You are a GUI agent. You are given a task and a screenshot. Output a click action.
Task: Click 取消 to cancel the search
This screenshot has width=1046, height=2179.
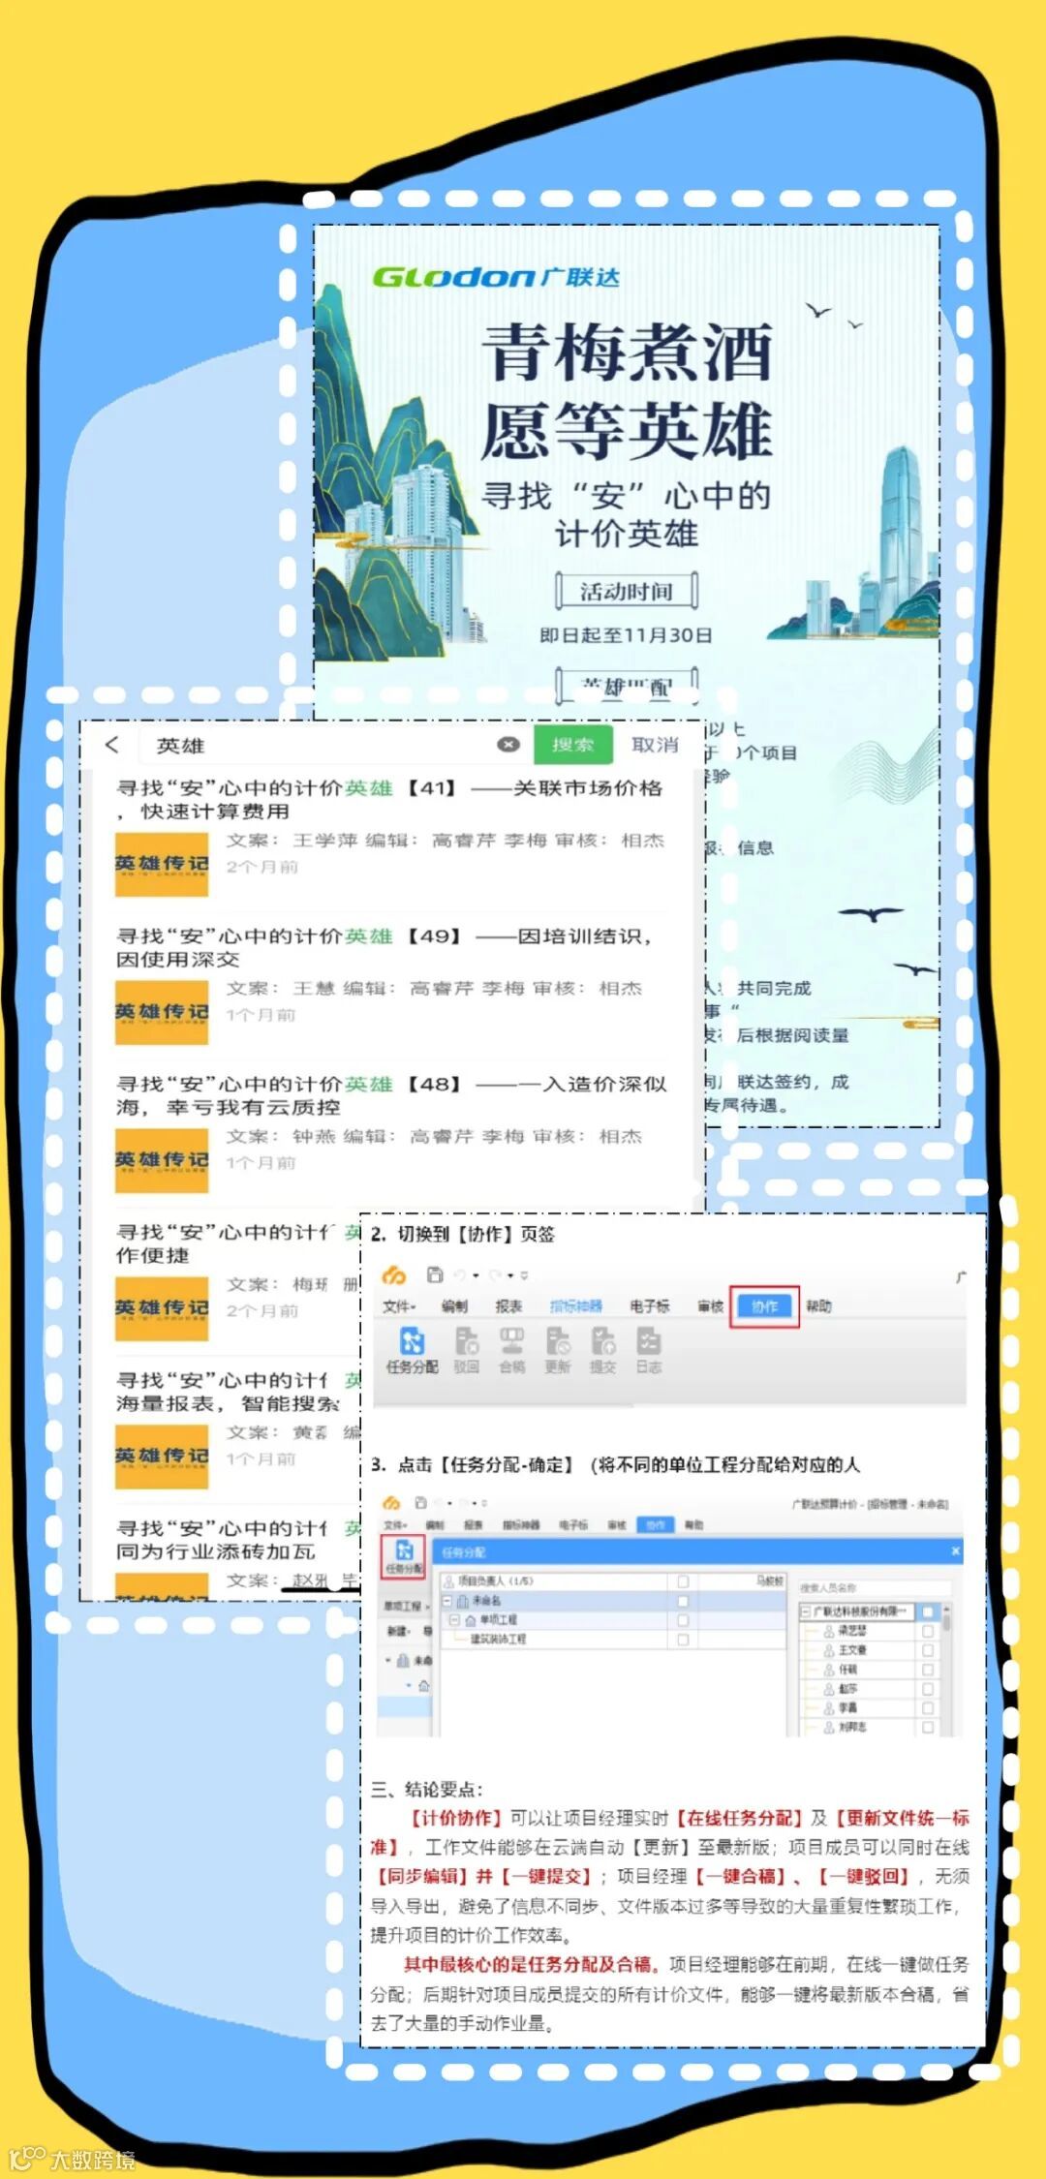(x=655, y=744)
